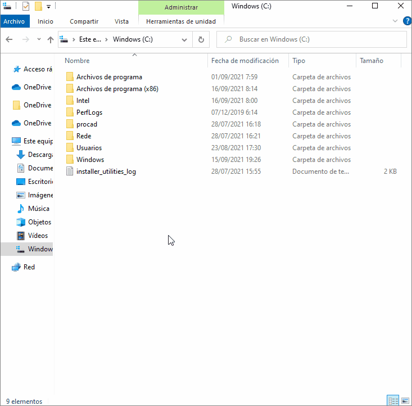Go up one folder level
This screenshot has height=406, width=412.
click(51, 39)
